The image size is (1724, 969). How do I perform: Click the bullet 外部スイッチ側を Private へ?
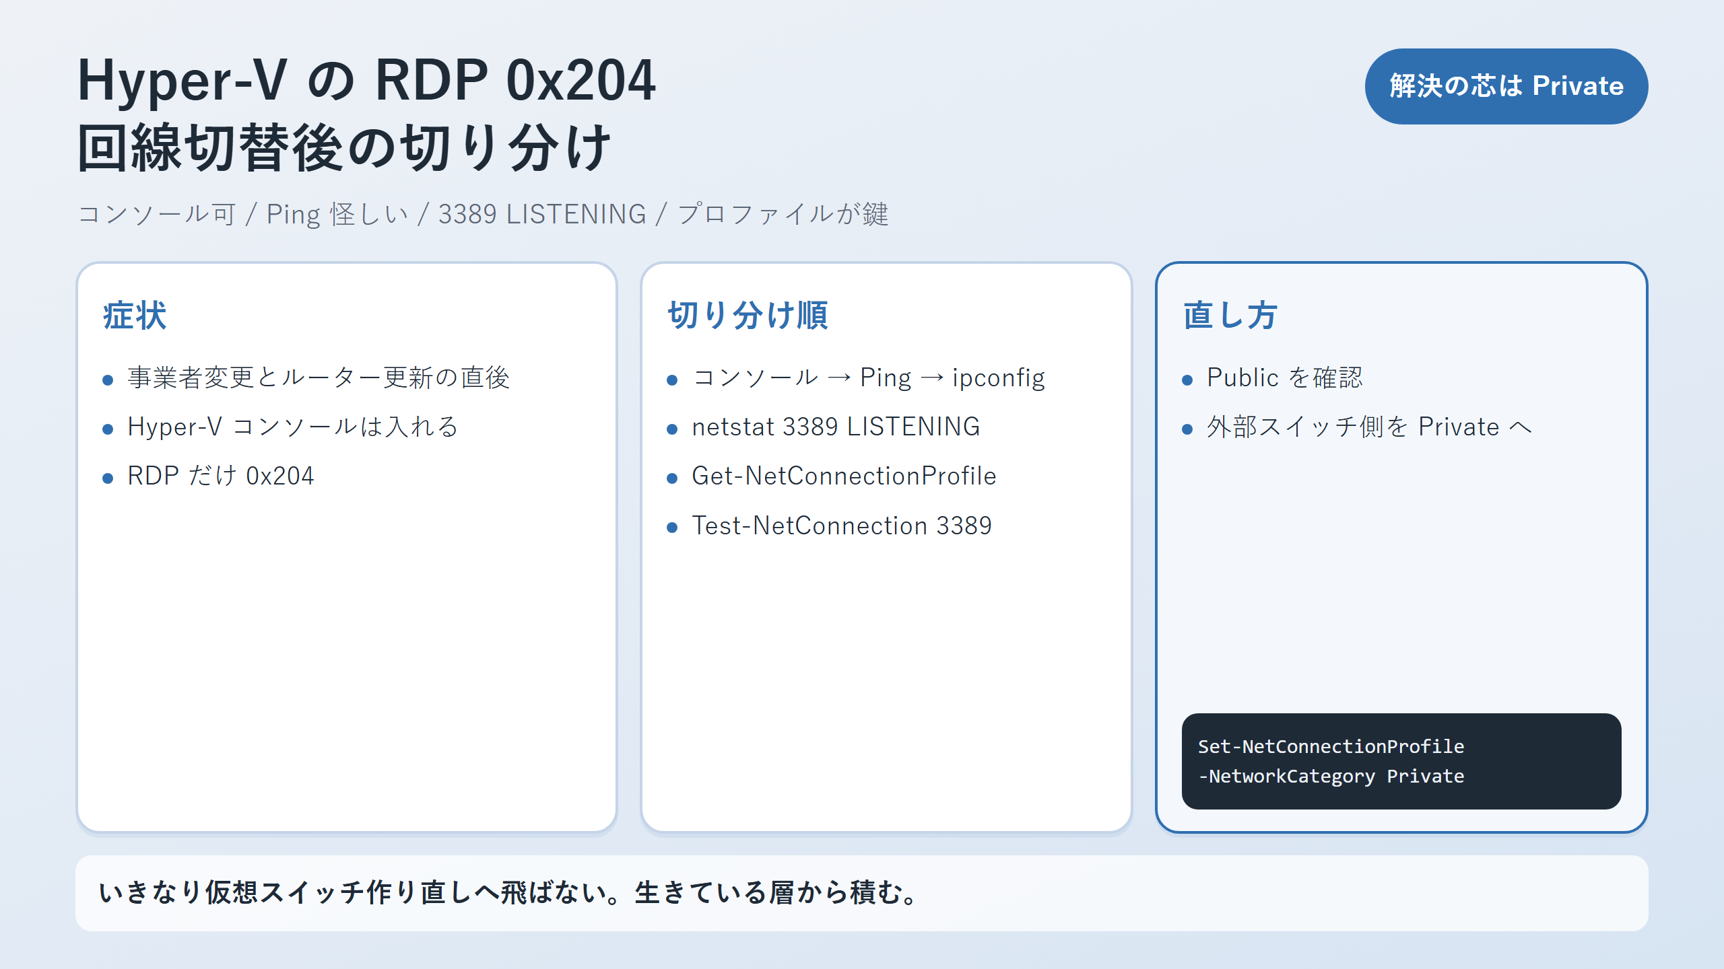coord(1370,427)
